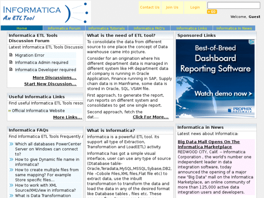Click the Contact Us button
264x198 pixels.
click(x=150, y=7)
